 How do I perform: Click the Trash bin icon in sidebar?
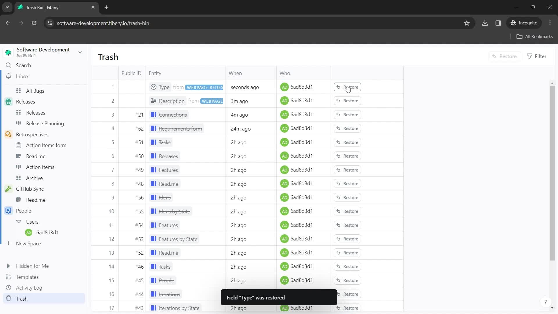pos(8,299)
